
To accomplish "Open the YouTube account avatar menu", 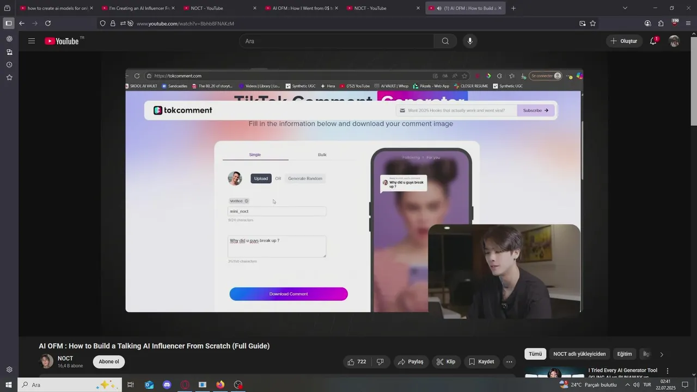I will 674,41.
